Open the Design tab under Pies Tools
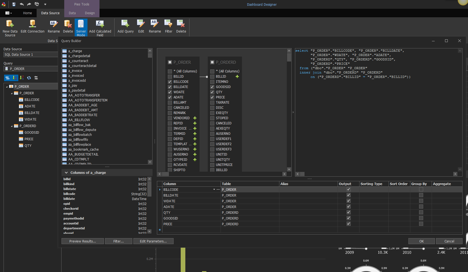The height and width of the screenshot is (272, 468). pos(90,13)
